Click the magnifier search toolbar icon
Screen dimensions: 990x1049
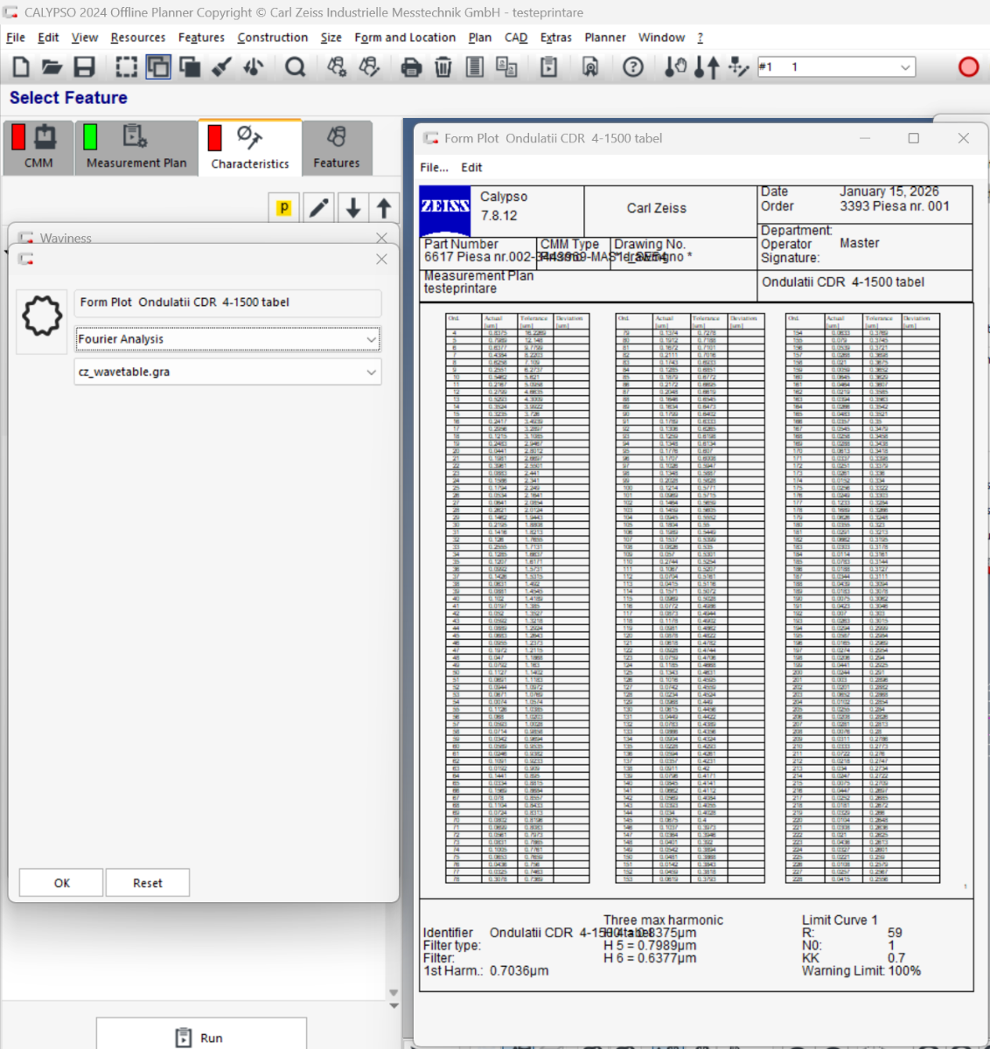[x=296, y=67]
